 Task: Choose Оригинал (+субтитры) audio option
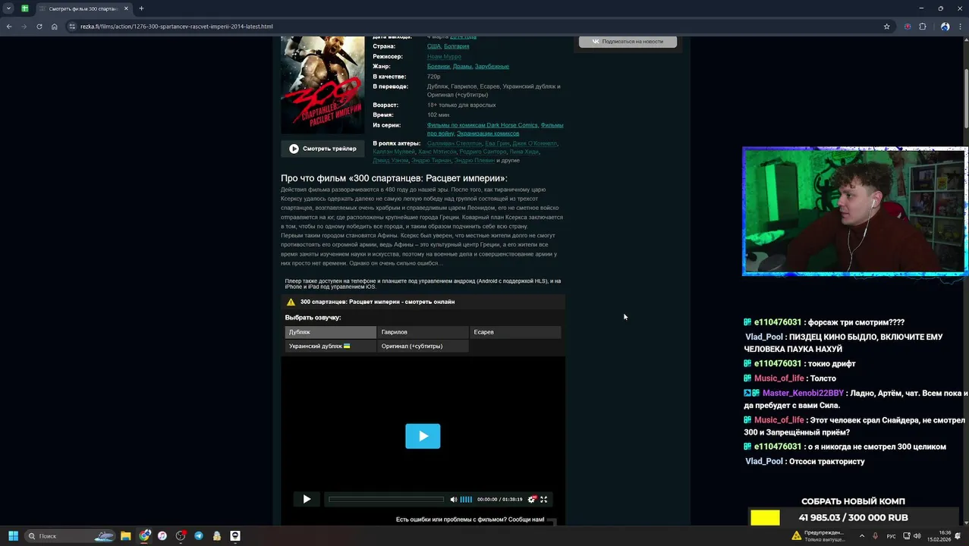(x=423, y=346)
